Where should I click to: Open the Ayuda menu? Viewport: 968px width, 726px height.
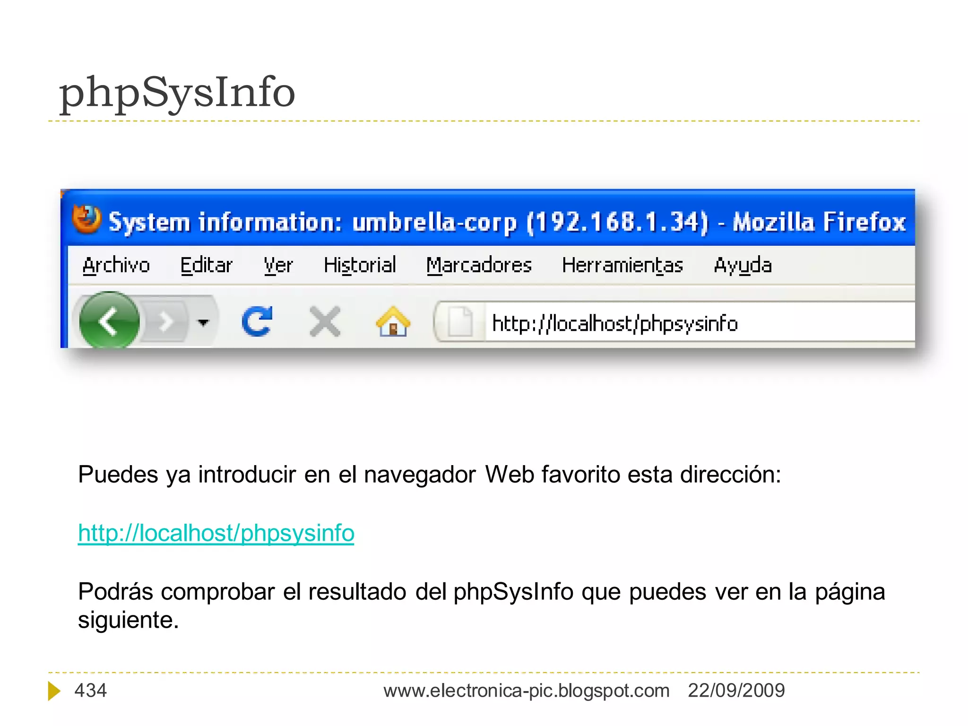pyautogui.click(x=743, y=265)
